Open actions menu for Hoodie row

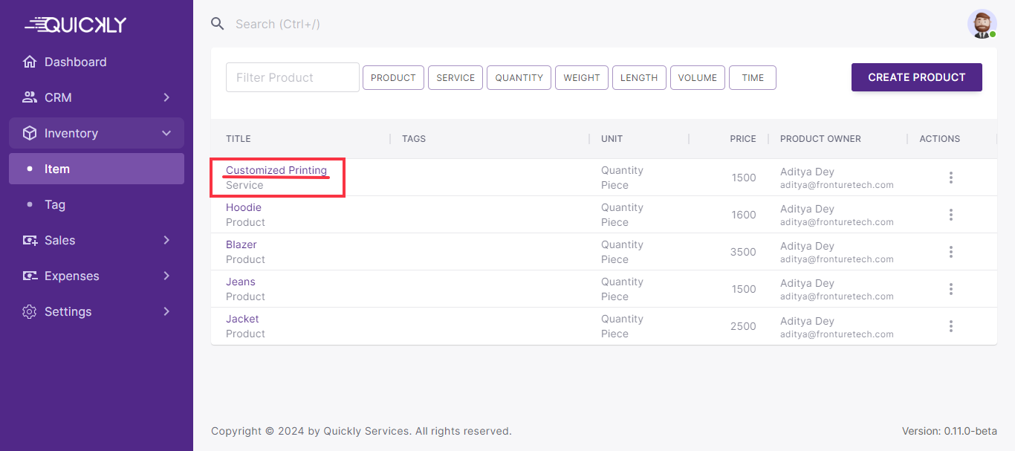pyautogui.click(x=950, y=215)
